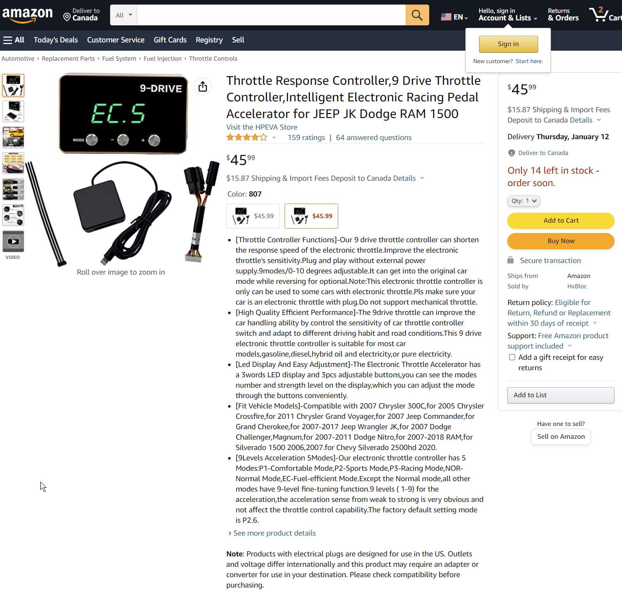This screenshot has height=600, width=622.
Task: Click into the search input field
Action: click(271, 15)
